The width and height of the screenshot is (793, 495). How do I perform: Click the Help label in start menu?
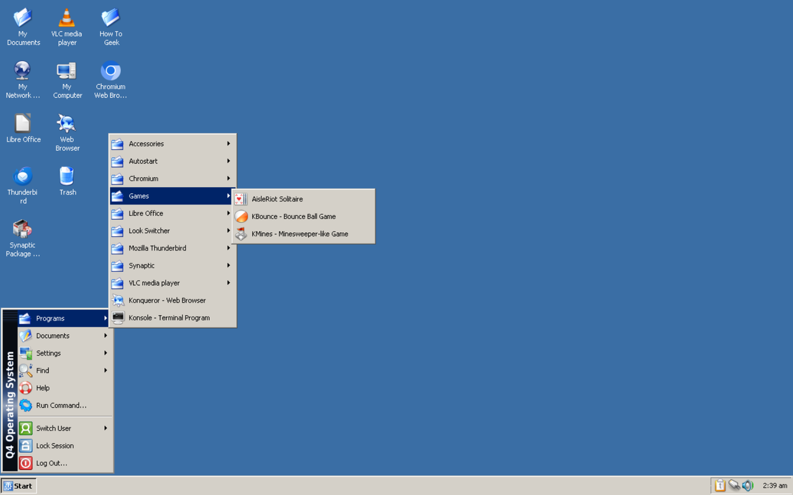[43, 388]
